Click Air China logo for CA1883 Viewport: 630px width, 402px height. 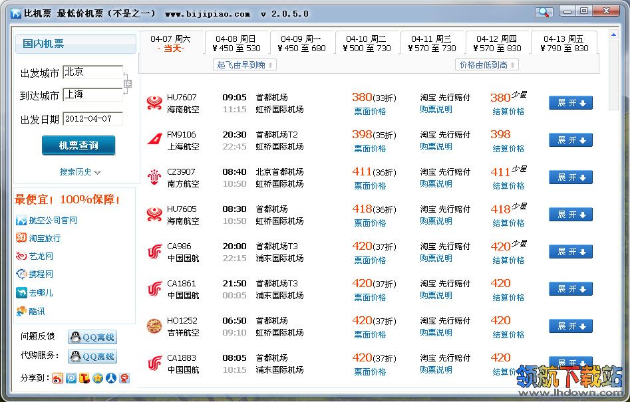(154, 363)
